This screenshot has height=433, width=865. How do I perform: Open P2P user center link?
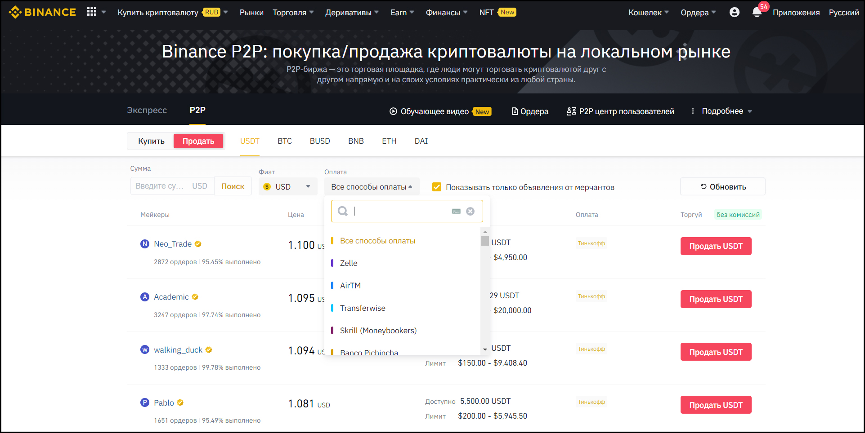pos(620,111)
